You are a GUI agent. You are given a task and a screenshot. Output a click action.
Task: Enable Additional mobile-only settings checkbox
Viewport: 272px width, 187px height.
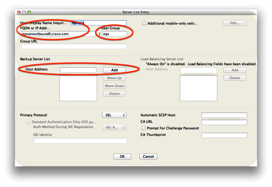[x=144, y=23]
